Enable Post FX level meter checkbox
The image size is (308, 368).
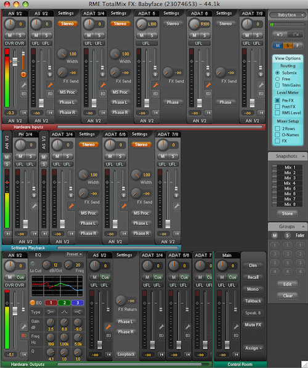277,107
